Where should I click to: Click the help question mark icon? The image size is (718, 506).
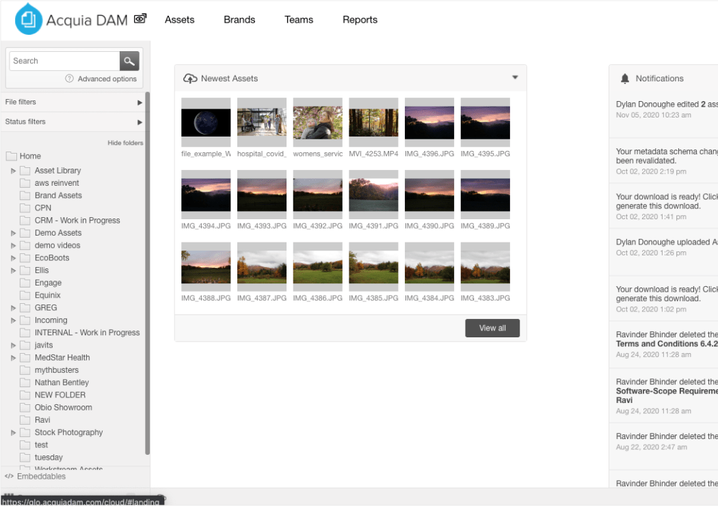coord(69,79)
